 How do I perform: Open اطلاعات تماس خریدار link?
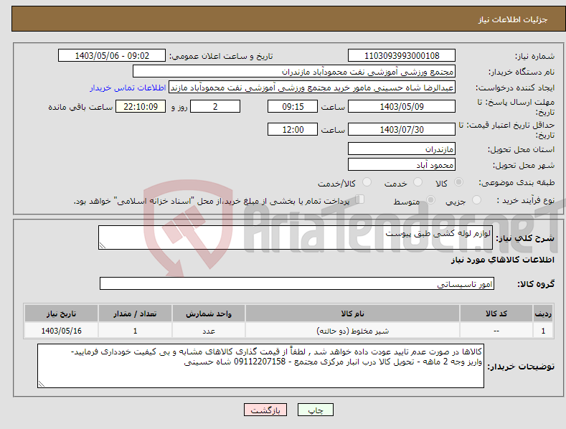click(128, 88)
